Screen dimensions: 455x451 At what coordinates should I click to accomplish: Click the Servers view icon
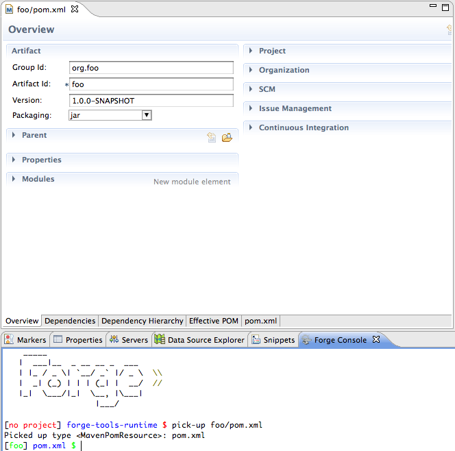click(x=114, y=339)
